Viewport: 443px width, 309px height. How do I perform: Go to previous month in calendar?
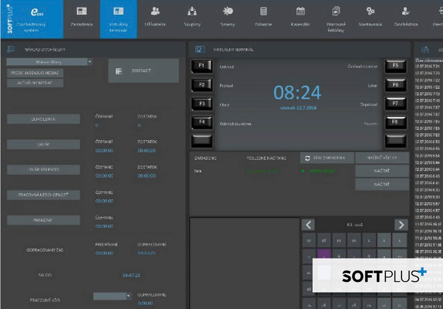pos(308,225)
